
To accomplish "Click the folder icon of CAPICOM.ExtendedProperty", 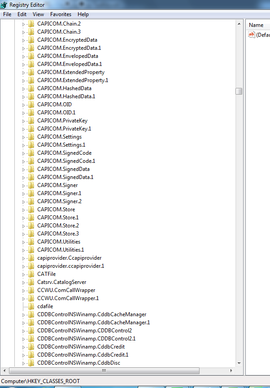I will pyautogui.click(x=31, y=72).
